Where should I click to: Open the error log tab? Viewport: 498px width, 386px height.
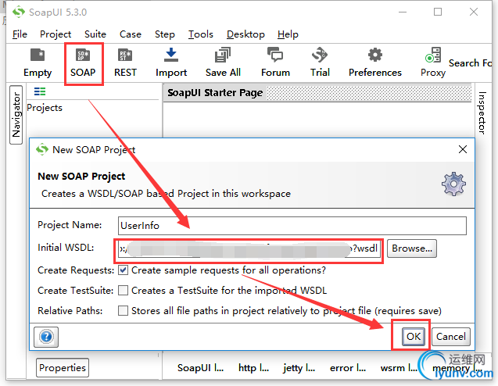[x=348, y=367]
